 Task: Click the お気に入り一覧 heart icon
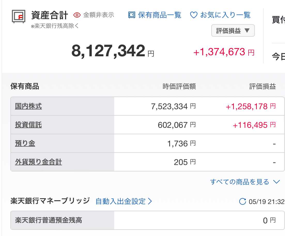(x=194, y=15)
